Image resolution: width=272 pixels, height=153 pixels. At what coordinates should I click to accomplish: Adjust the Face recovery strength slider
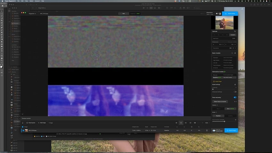coord(224,121)
